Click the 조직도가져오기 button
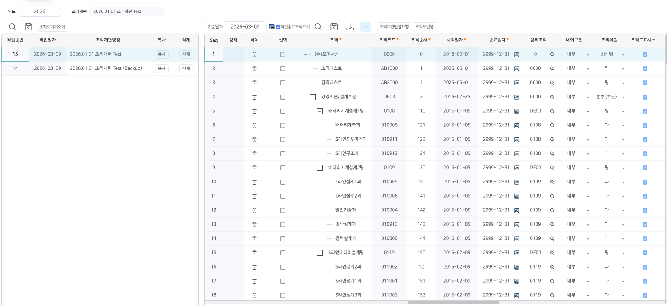This screenshot has height=305, width=667. 52,27
